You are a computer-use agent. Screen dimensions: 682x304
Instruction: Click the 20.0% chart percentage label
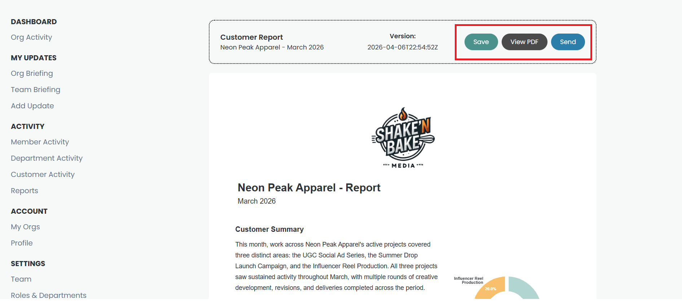coord(490,289)
